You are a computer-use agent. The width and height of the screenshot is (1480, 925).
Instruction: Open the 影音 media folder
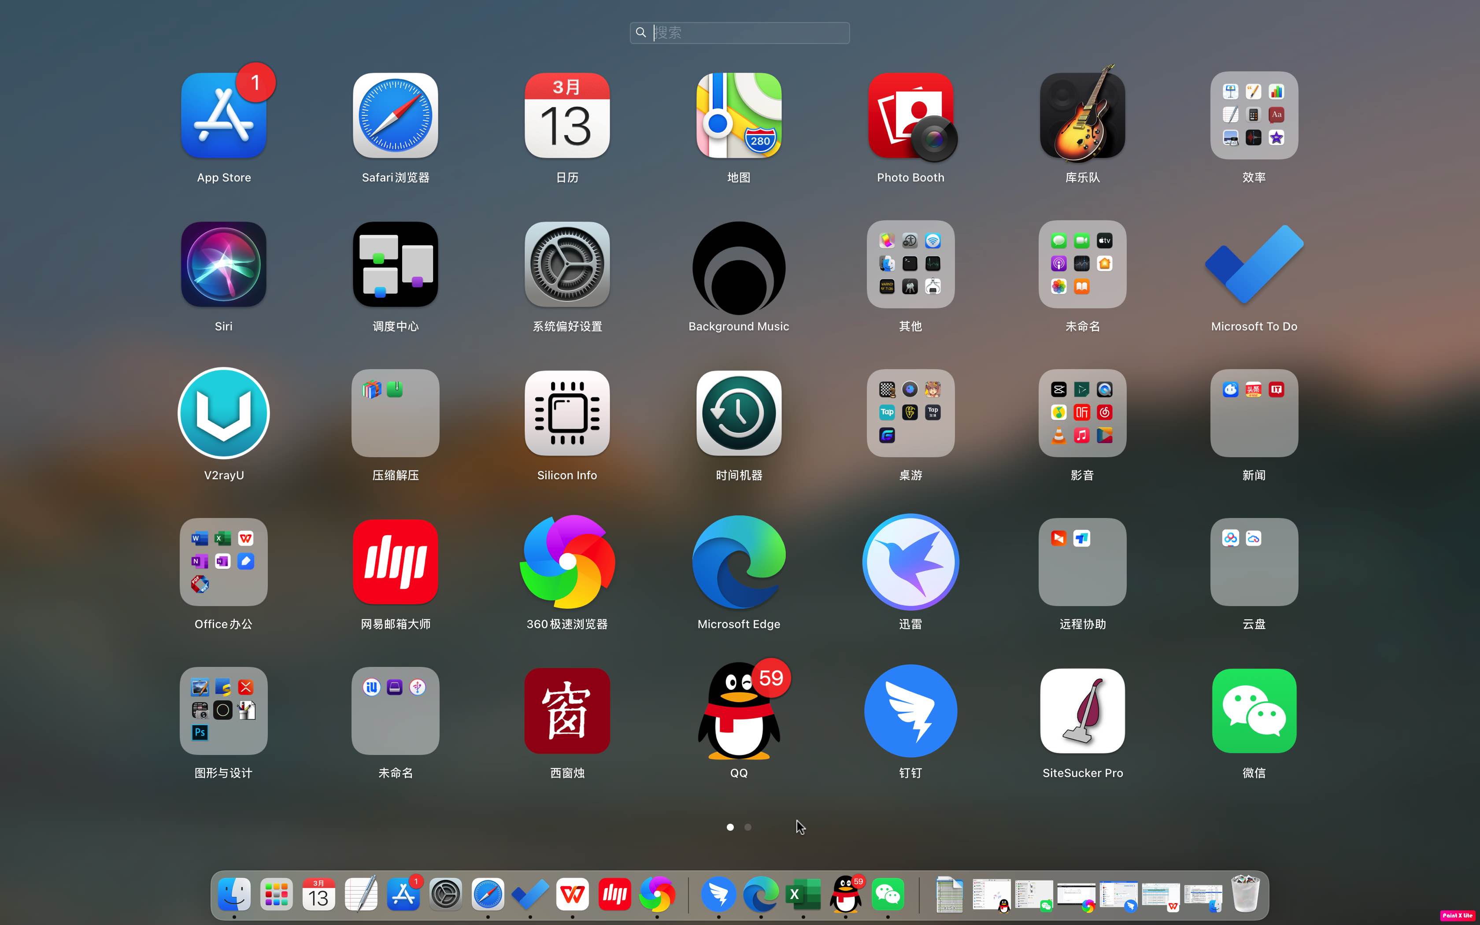click(1082, 414)
